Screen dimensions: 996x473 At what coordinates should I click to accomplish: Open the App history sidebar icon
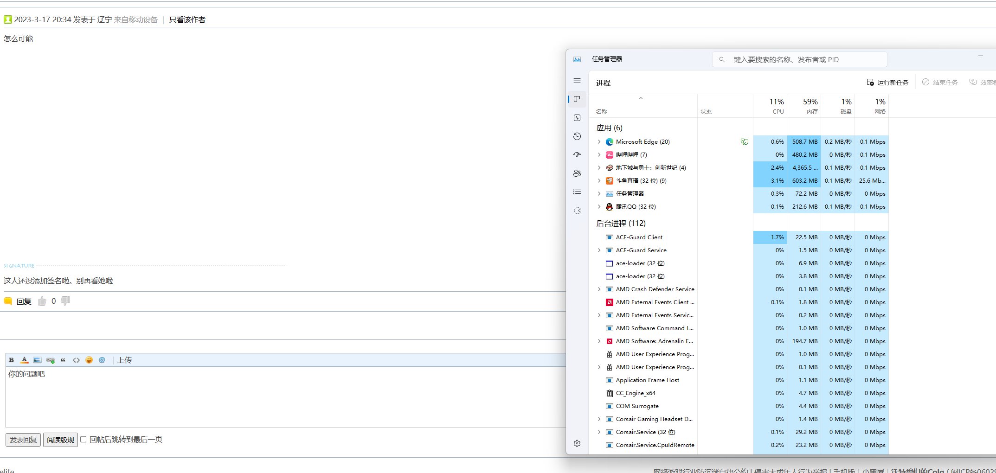pyautogui.click(x=577, y=136)
